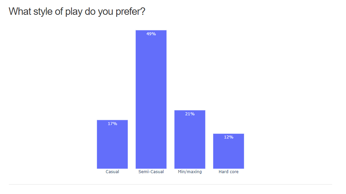Screen dimensions: 346x194
Task: Click the 17% value label
Action: pyautogui.click(x=112, y=124)
